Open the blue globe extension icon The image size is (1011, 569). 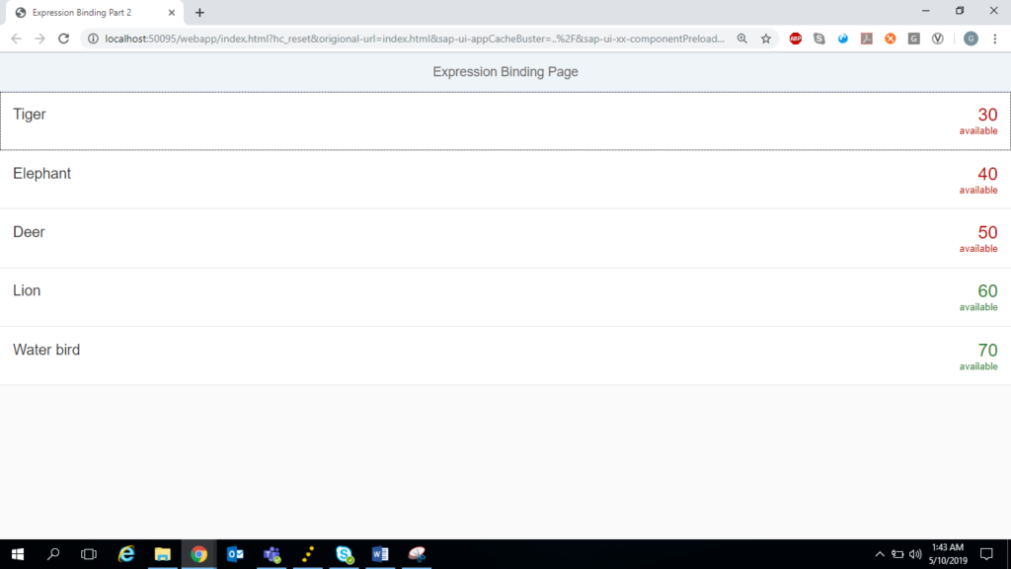coord(843,39)
